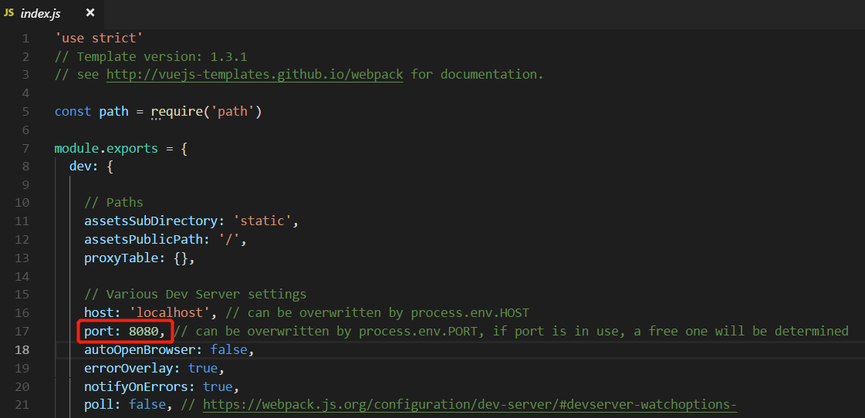The height and width of the screenshot is (418, 865).
Task: Click the Template version: 1.3.1 comment
Action: tap(150, 56)
